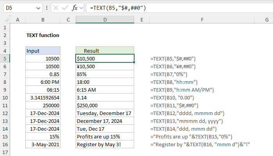Click cell B11 containing 250000
273x156 pixels.
(x=43, y=105)
